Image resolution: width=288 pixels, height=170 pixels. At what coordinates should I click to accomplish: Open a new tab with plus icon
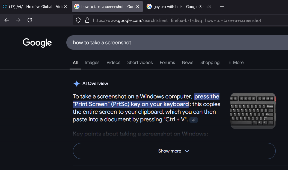tap(222, 7)
